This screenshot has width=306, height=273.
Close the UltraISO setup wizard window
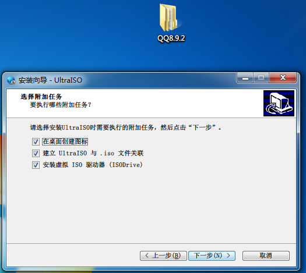[x=283, y=78]
